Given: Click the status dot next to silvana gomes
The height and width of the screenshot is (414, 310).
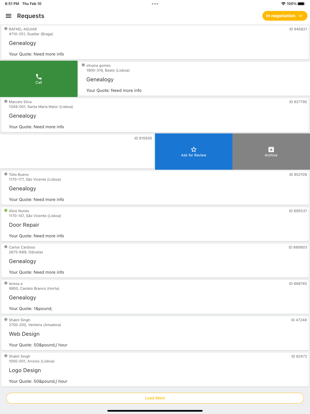Looking at the screenshot, I should coord(83,65).
